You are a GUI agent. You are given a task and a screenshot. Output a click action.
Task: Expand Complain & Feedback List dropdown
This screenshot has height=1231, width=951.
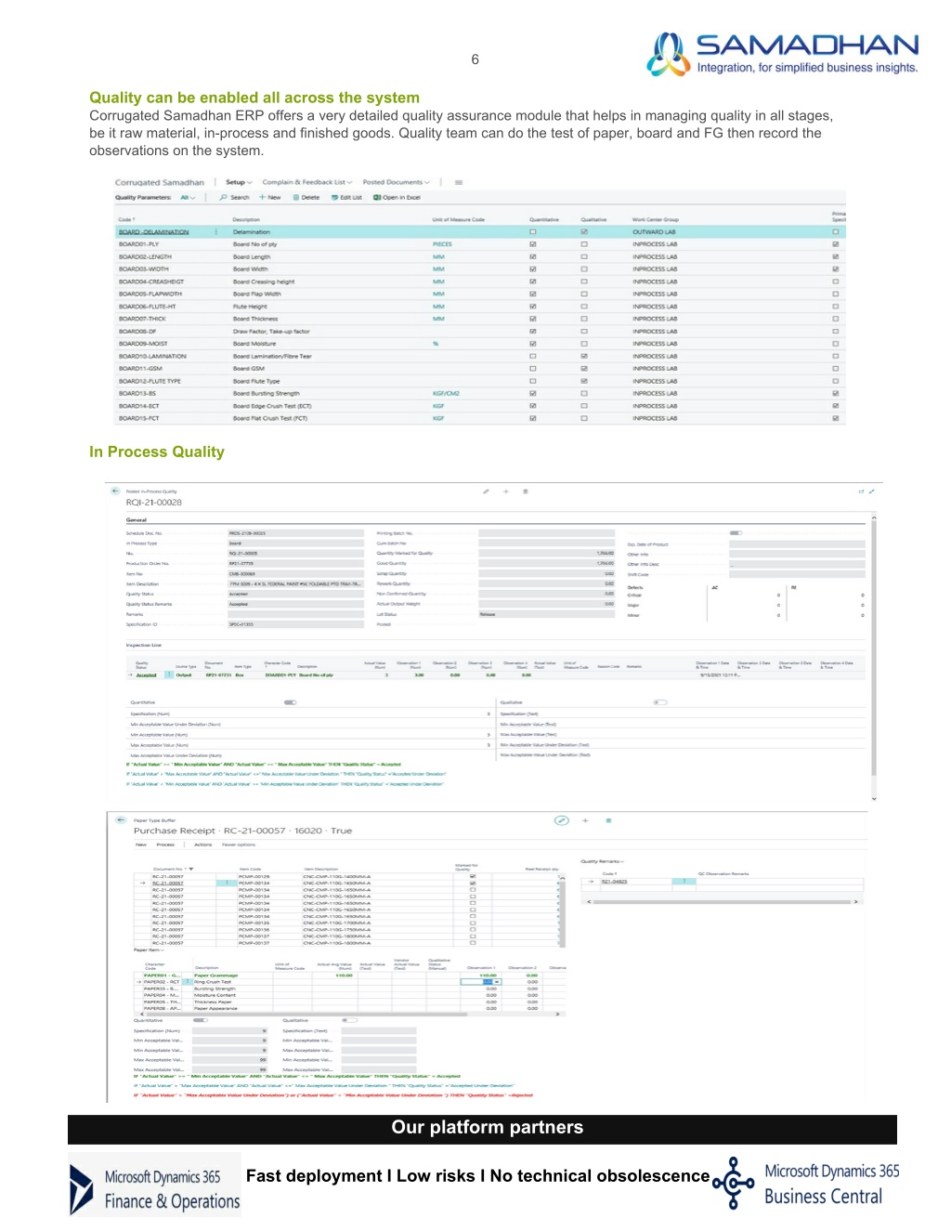307,182
